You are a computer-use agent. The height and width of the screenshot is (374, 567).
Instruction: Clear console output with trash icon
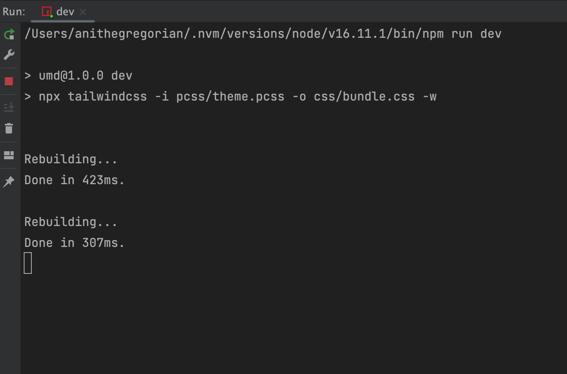pyautogui.click(x=9, y=128)
